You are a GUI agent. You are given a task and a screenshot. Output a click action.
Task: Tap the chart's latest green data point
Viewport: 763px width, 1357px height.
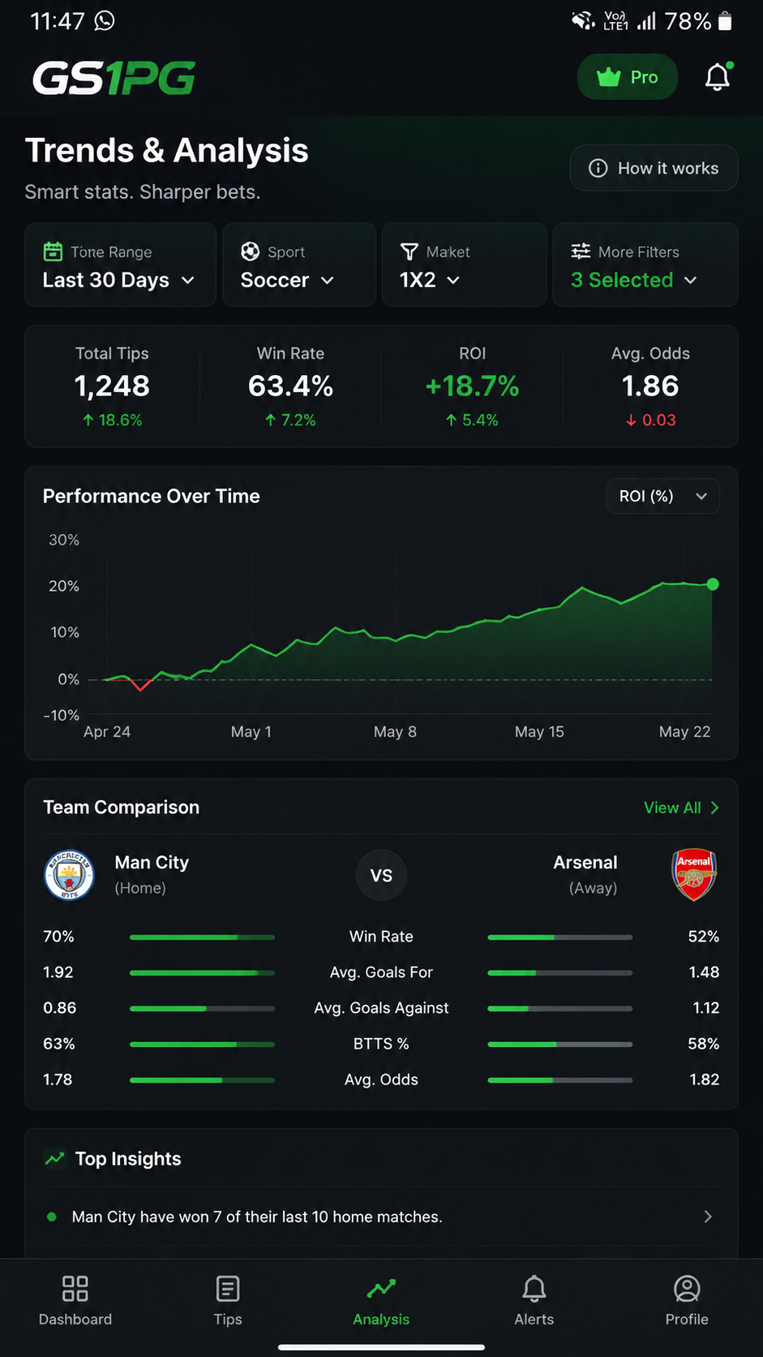713,584
